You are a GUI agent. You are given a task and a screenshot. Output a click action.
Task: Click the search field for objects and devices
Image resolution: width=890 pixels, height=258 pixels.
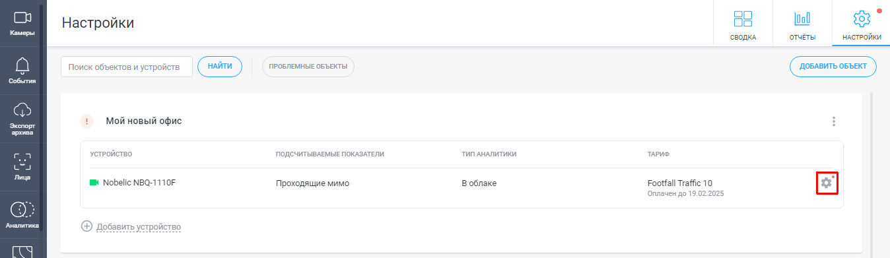tap(127, 67)
